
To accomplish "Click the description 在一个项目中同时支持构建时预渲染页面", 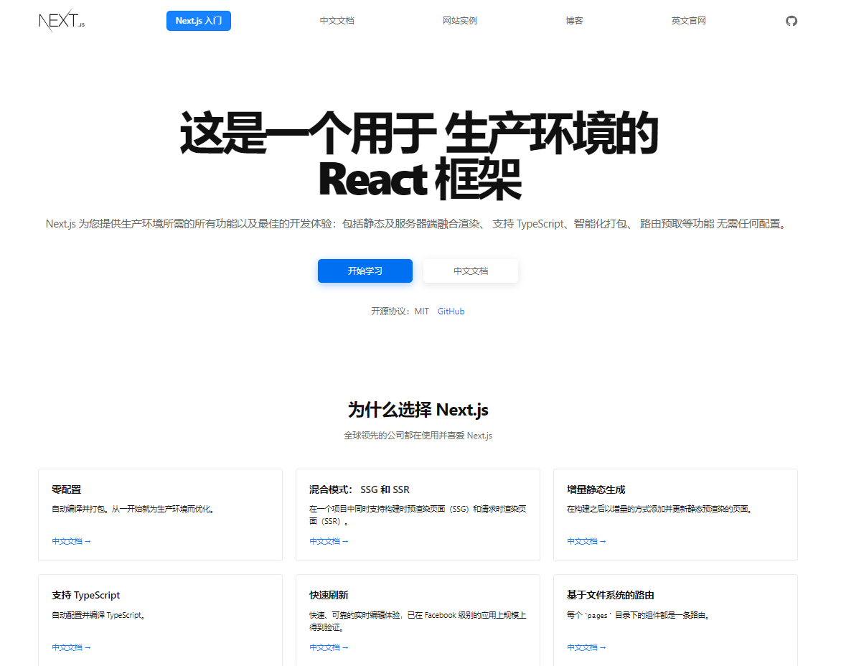I will [x=418, y=515].
